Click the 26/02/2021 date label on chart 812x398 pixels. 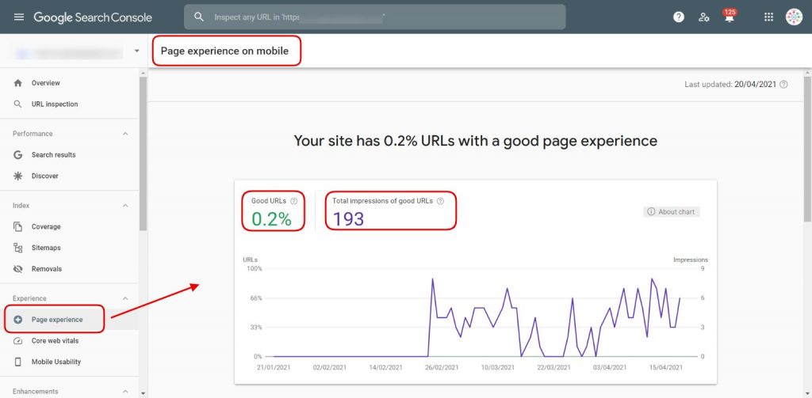pyautogui.click(x=441, y=368)
